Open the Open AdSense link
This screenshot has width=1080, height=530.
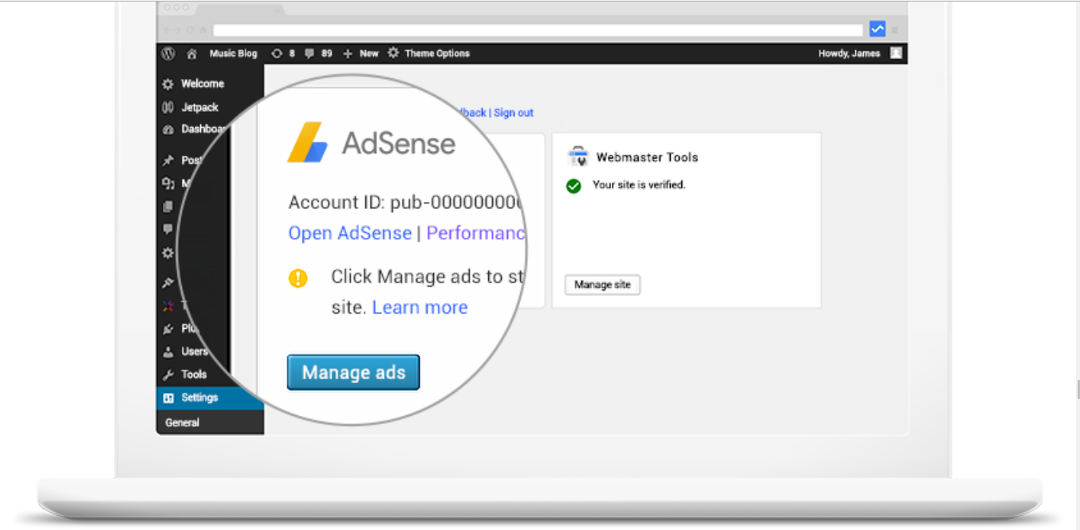(349, 232)
